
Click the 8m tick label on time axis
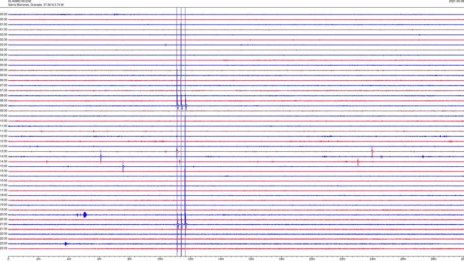point(130,259)
